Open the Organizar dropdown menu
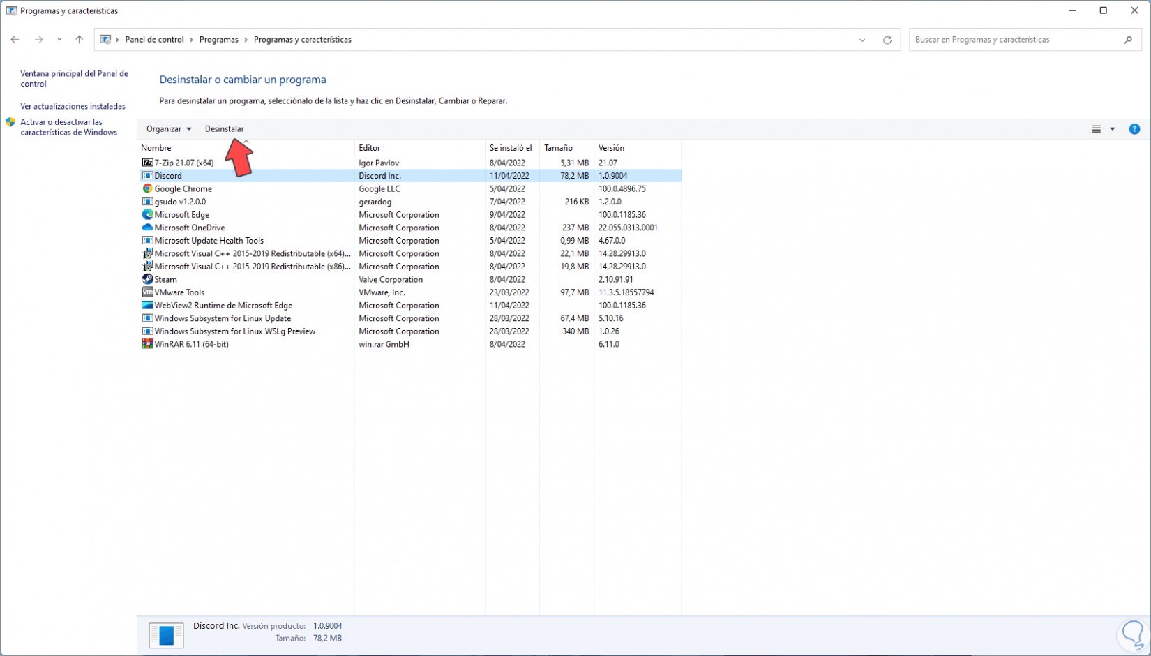Screen dimensions: 1151x656 pos(169,129)
